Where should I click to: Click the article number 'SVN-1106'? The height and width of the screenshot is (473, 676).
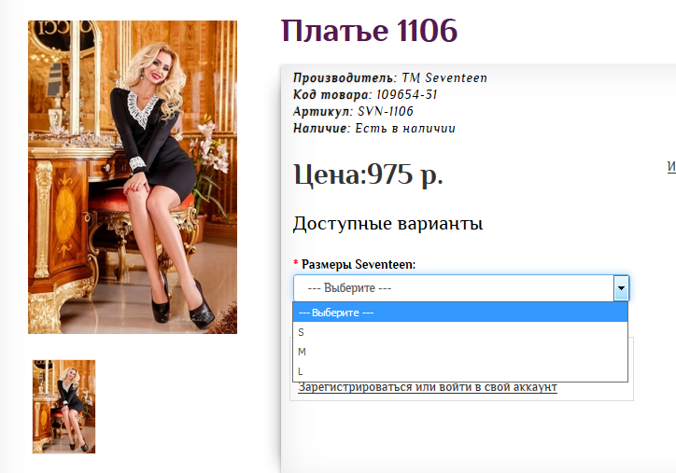[x=386, y=112]
